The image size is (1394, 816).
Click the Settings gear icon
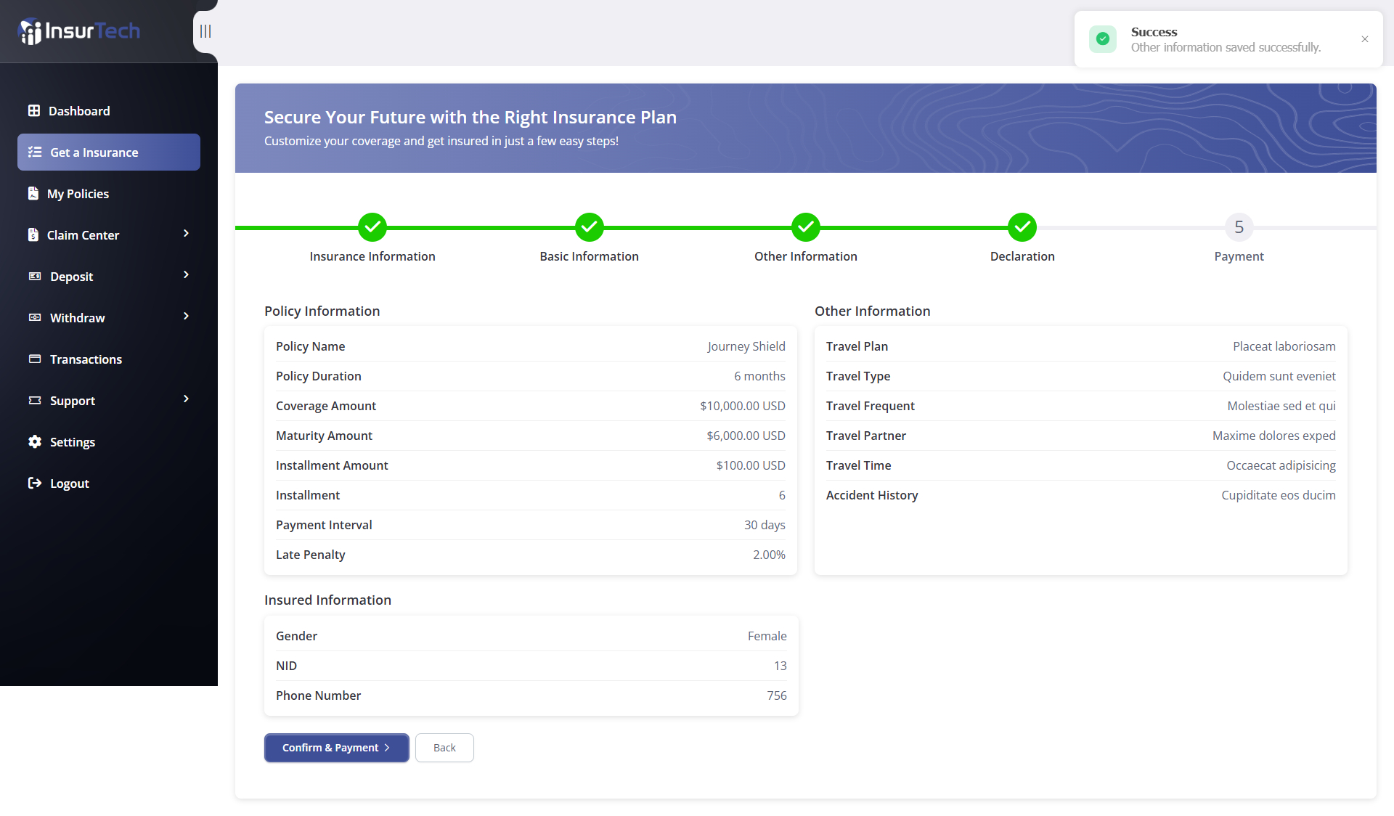(35, 442)
